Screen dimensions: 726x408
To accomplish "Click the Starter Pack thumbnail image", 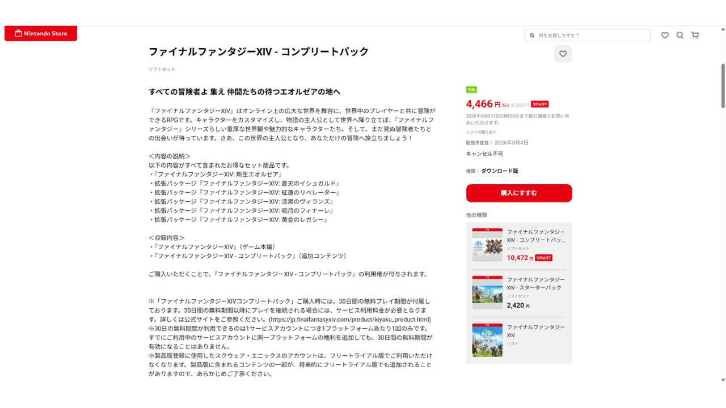I will coord(487,293).
